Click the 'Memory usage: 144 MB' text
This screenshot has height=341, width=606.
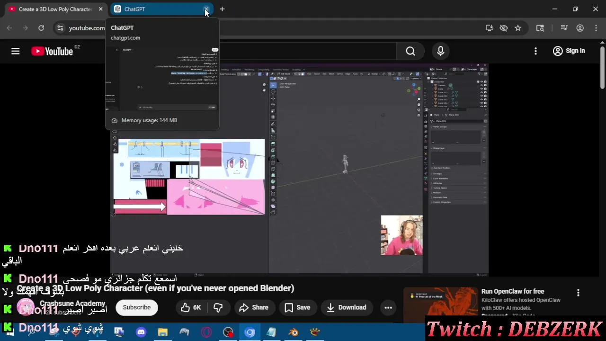149,120
